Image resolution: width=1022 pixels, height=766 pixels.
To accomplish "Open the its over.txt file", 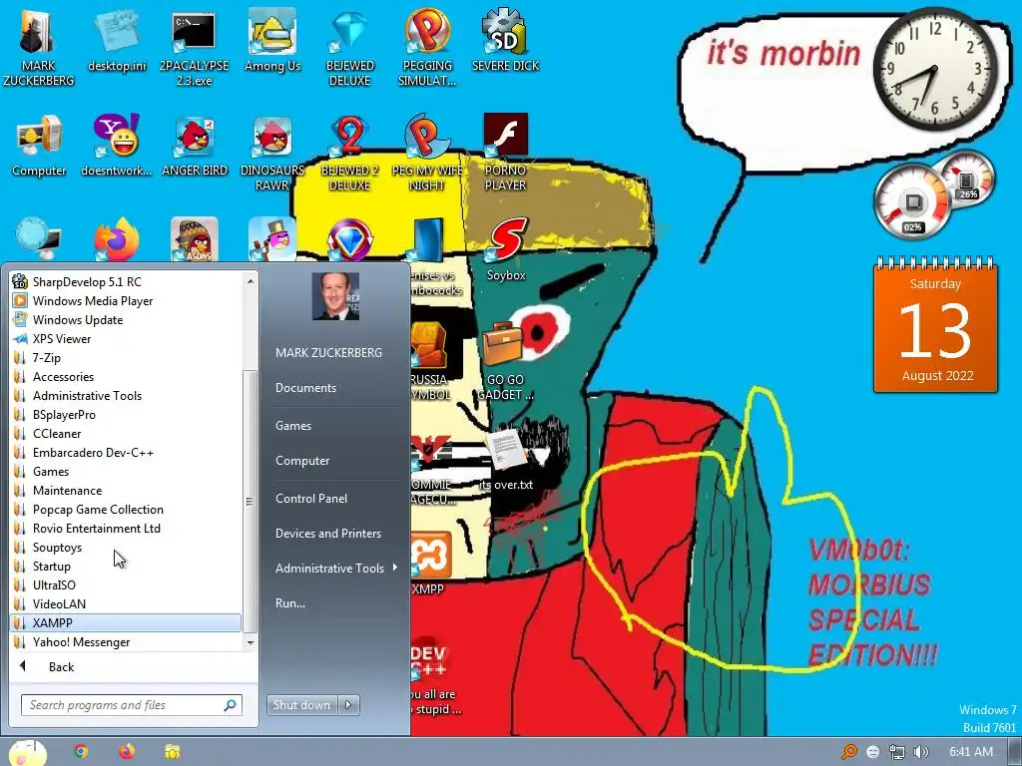I will click(x=506, y=459).
